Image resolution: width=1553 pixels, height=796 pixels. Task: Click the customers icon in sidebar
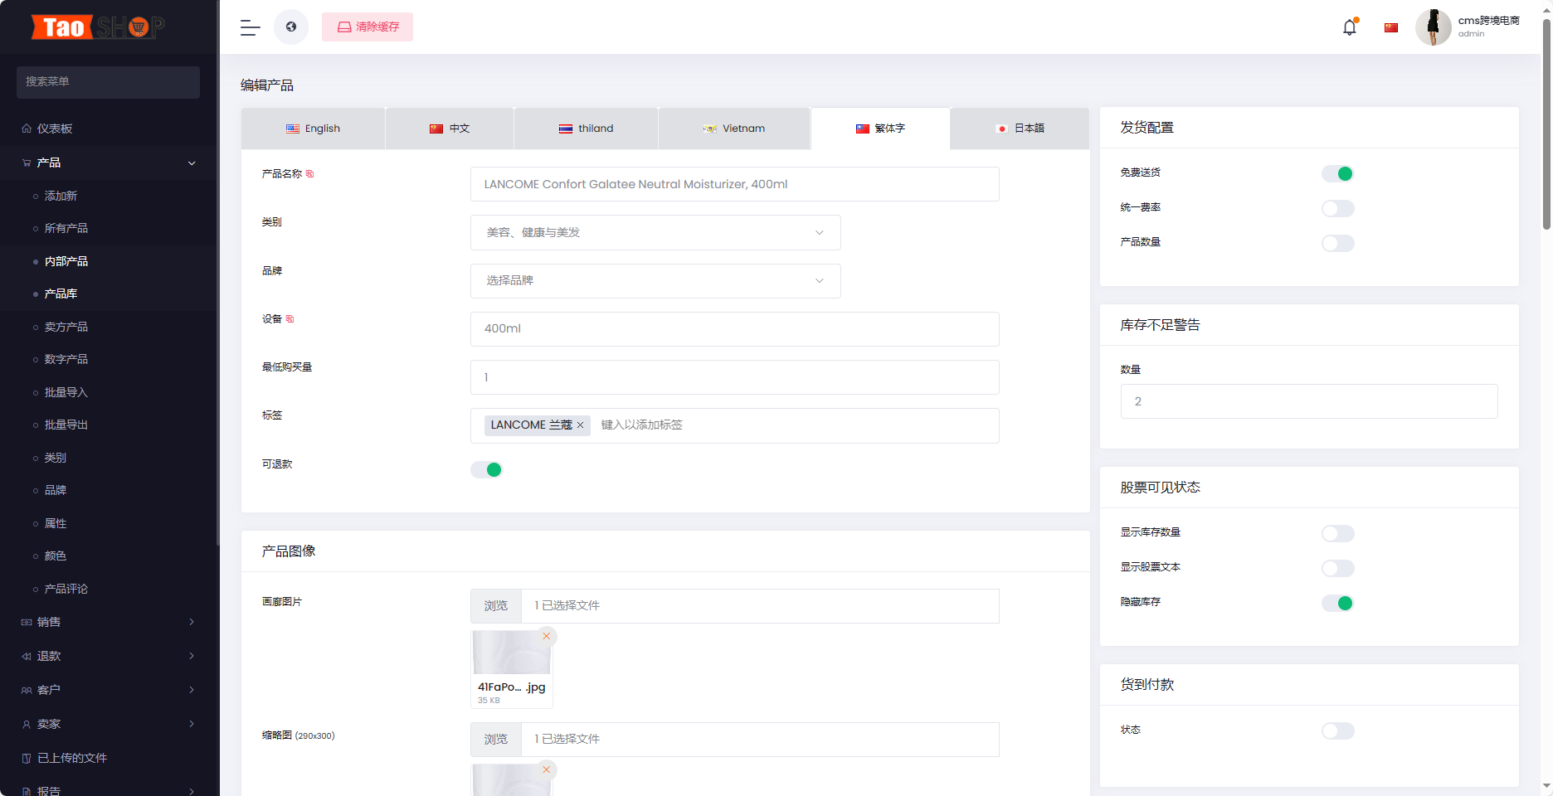pos(27,690)
